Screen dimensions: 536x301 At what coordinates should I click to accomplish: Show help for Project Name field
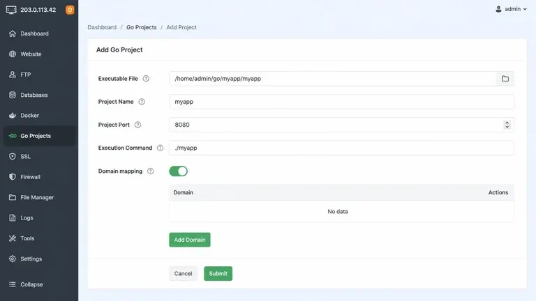[x=142, y=102]
